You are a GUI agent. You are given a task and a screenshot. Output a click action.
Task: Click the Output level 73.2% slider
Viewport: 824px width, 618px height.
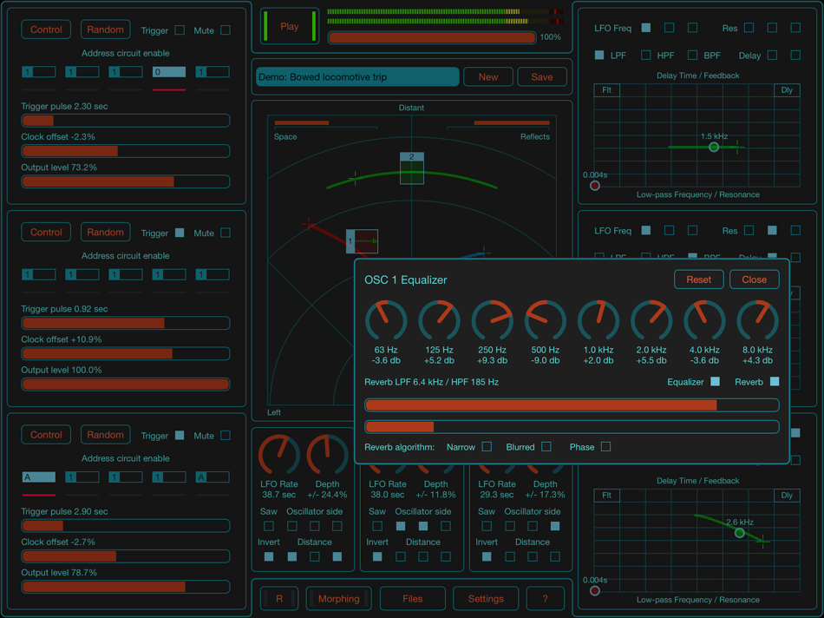pyautogui.click(x=126, y=181)
